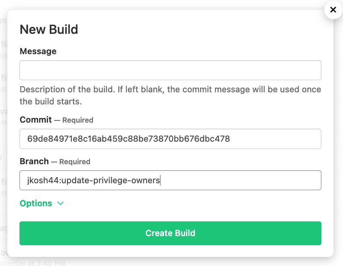
Task: Click the Branch field label
Action: tap(34, 161)
